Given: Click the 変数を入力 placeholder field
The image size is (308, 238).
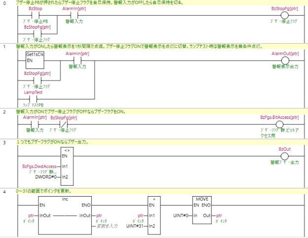Looking at the screenshot, I should 107,226.
